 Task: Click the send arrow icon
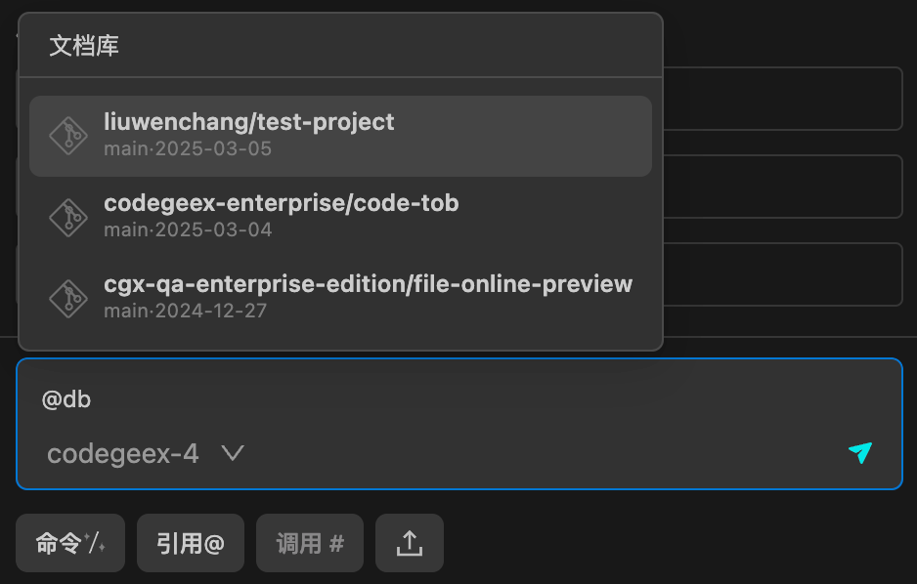coord(860,452)
